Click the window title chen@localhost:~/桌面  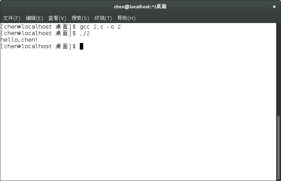coord(140,7)
